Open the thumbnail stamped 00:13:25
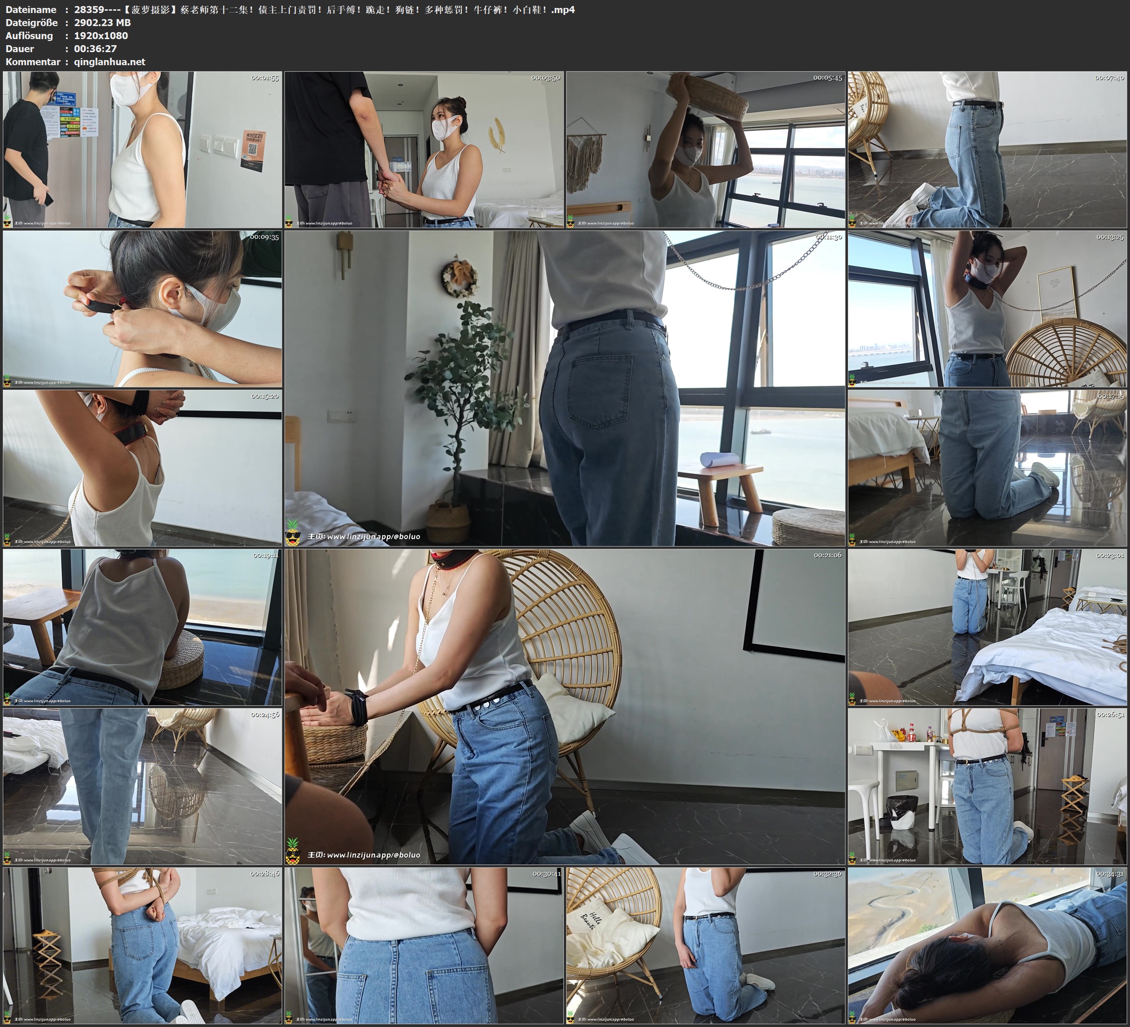Screen dimensions: 1130x1027 987,308
